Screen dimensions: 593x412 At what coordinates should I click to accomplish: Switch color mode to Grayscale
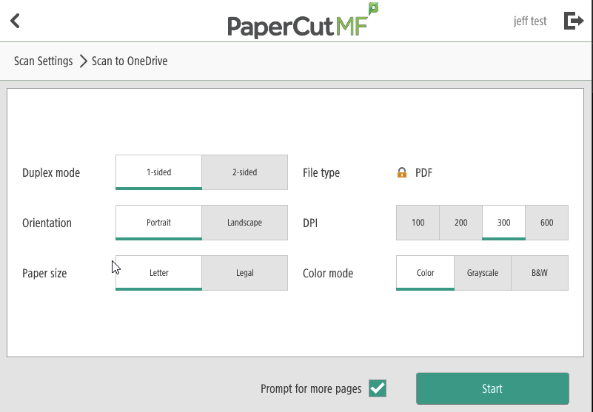coord(483,273)
